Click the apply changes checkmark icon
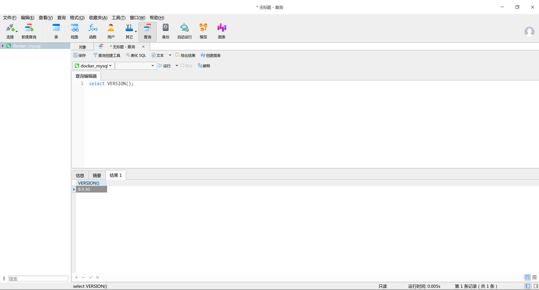 point(90,277)
